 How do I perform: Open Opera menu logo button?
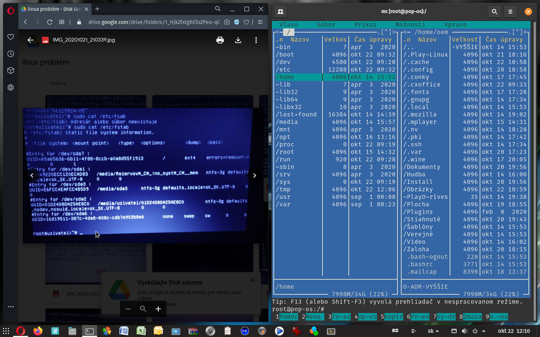(x=11, y=12)
